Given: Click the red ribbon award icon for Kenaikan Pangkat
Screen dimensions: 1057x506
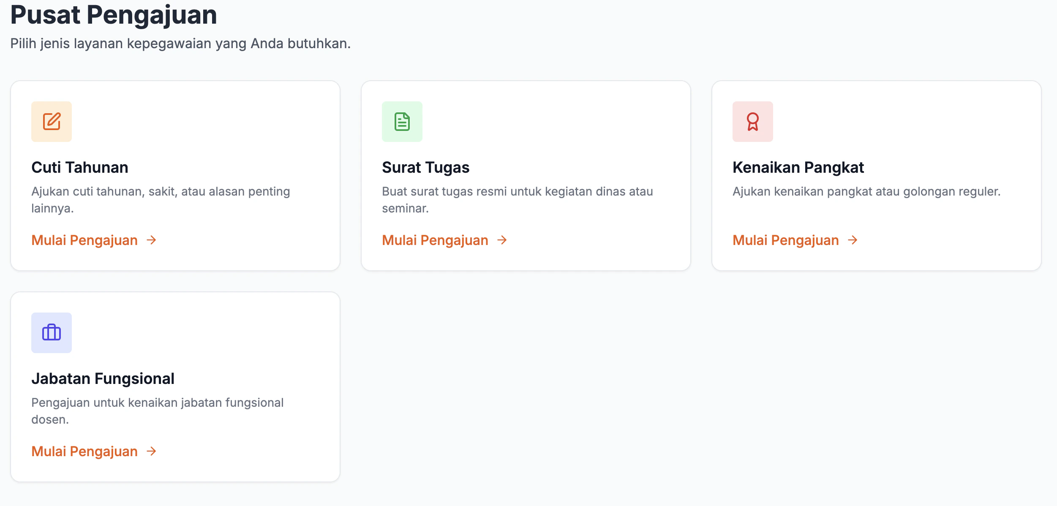Looking at the screenshot, I should (752, 122).
